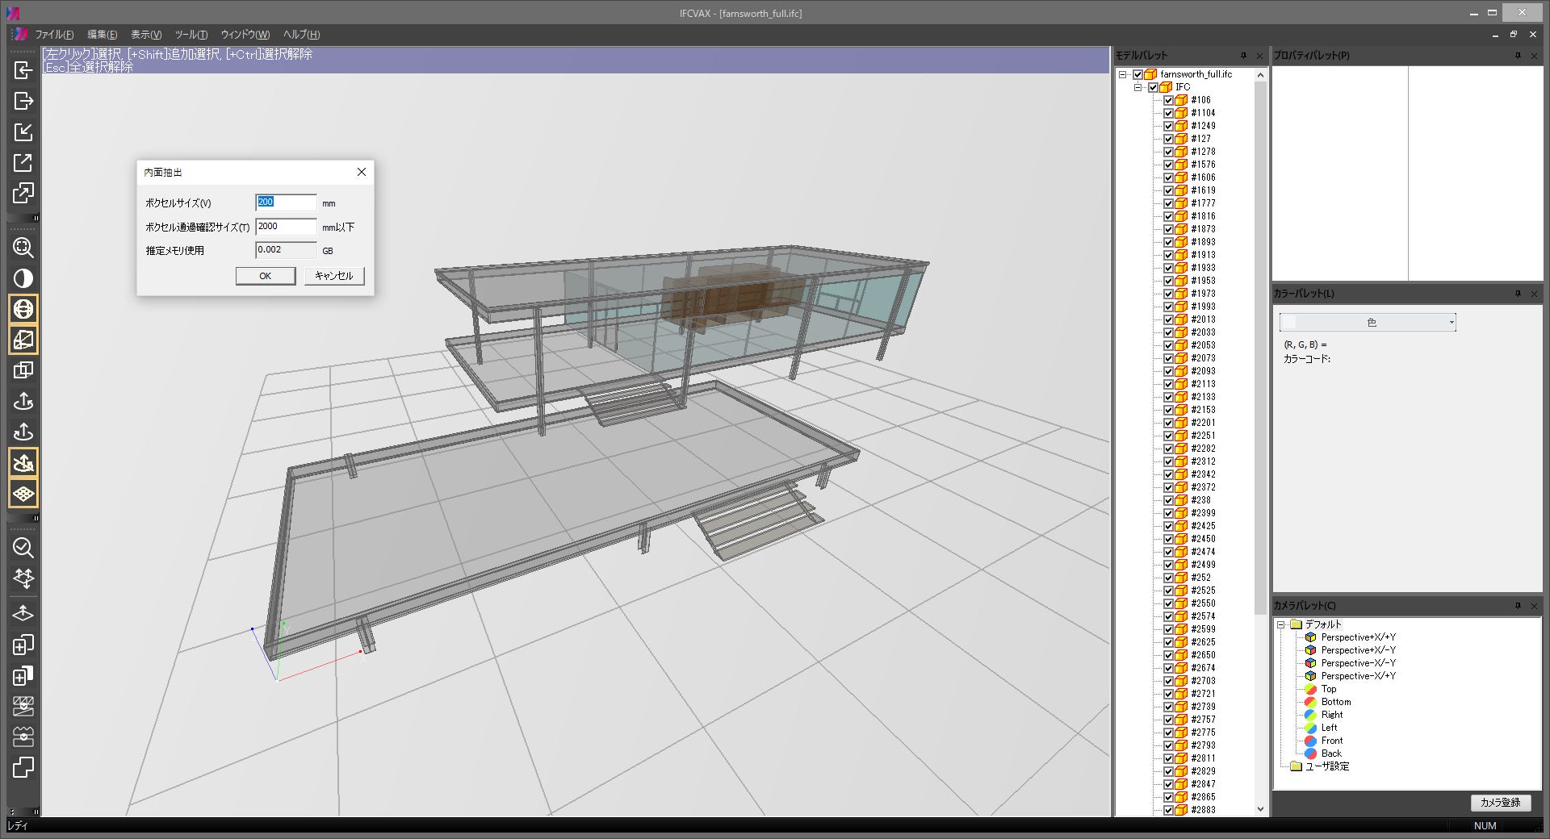The width and height of the screenshot is (1550, 839).
Task: Click the model palette vertical scrollbar
Action: 1260,347
